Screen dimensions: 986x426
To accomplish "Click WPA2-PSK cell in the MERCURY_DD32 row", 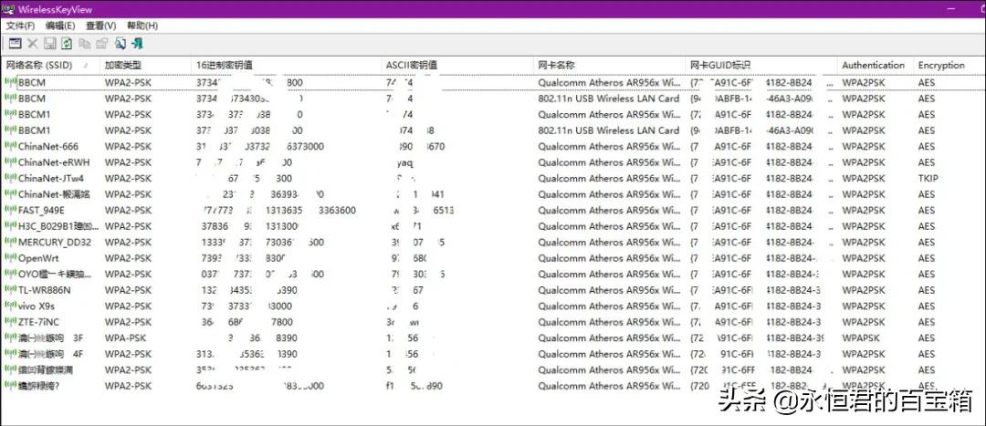I will 129,243.
